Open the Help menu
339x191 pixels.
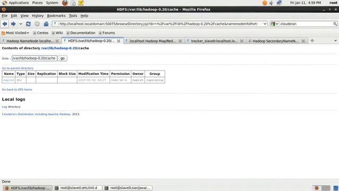pos(84,15)
